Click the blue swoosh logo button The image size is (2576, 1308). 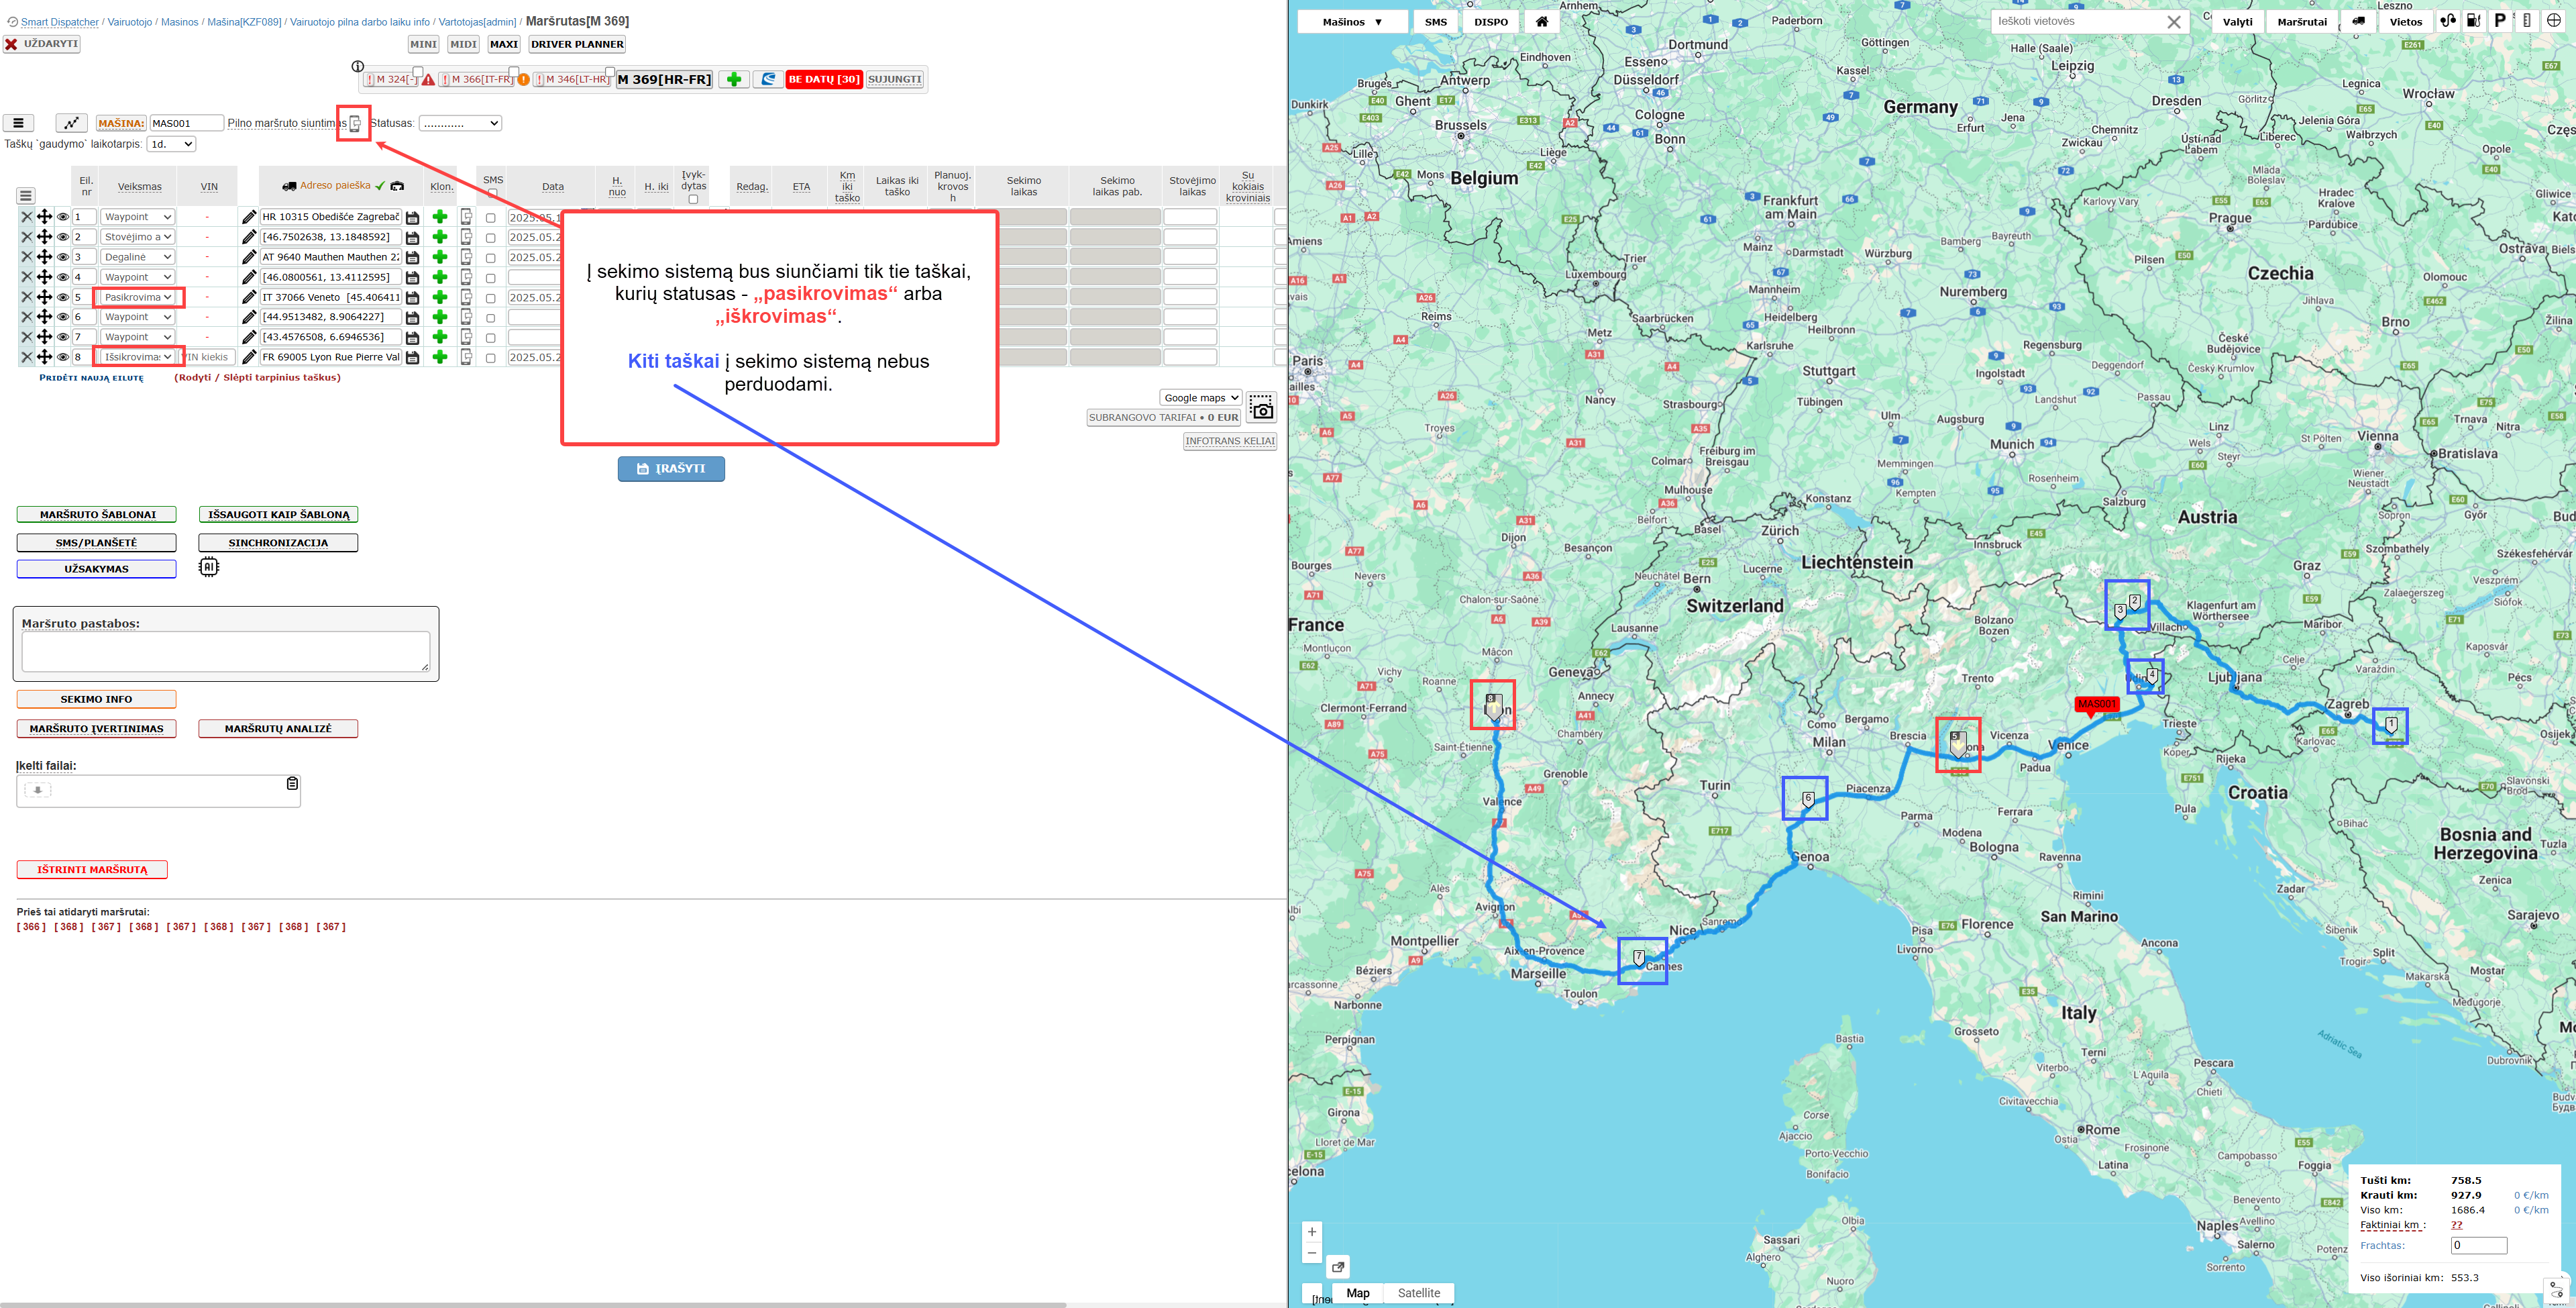click(x=767, y=79)
